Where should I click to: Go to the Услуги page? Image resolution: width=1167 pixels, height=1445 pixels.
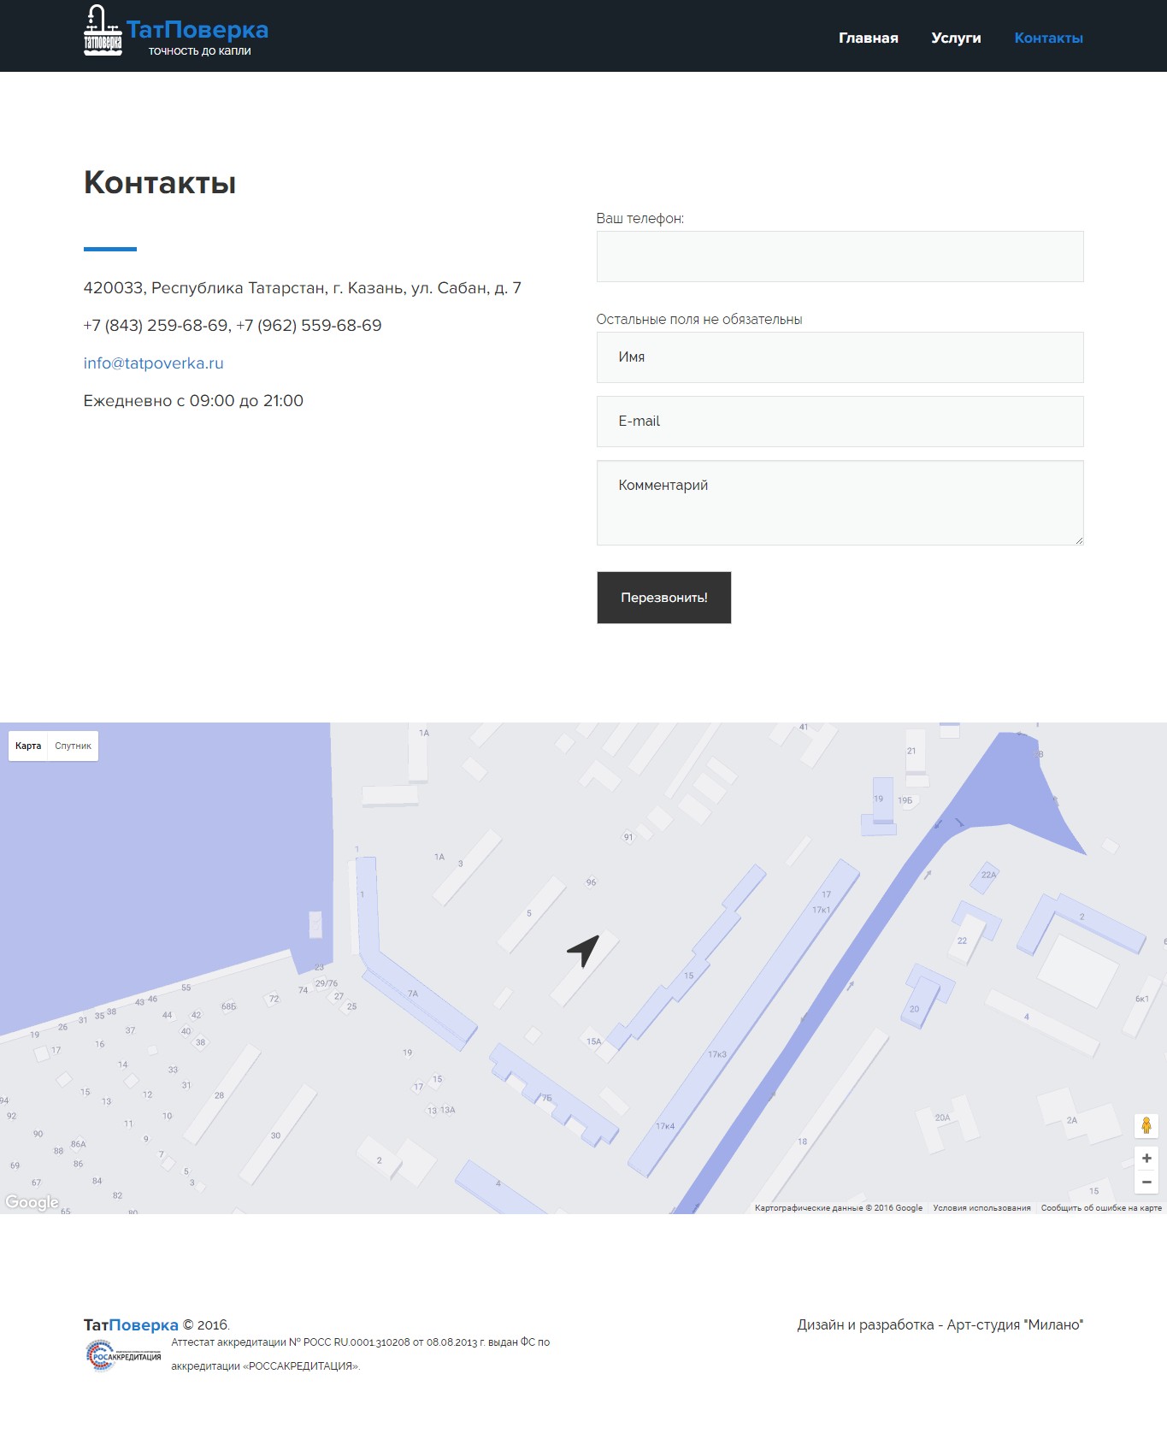(956, 38)
